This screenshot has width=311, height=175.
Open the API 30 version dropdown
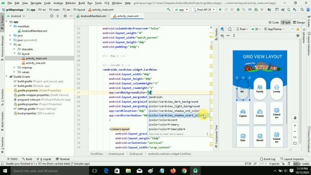(256, 29)
